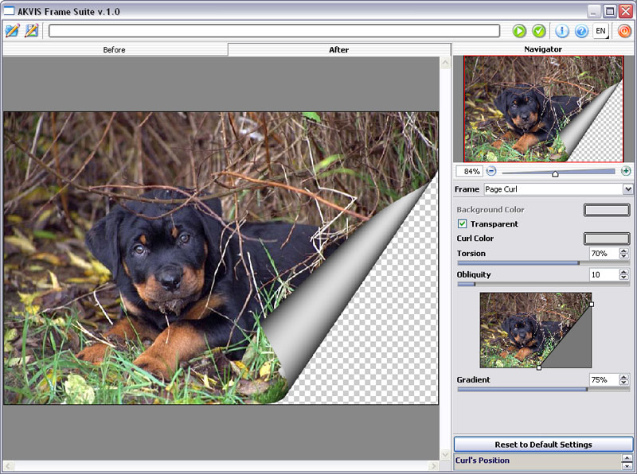This screenshot has height=474, width=637.
Task: Increase Obliquity with up spinner arrow
Action: pos(624,272)
